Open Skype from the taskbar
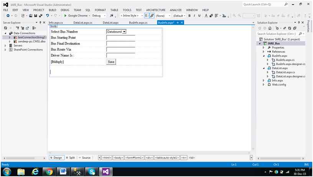The width and height of the screenshot is (313, 177). [92, 172]
